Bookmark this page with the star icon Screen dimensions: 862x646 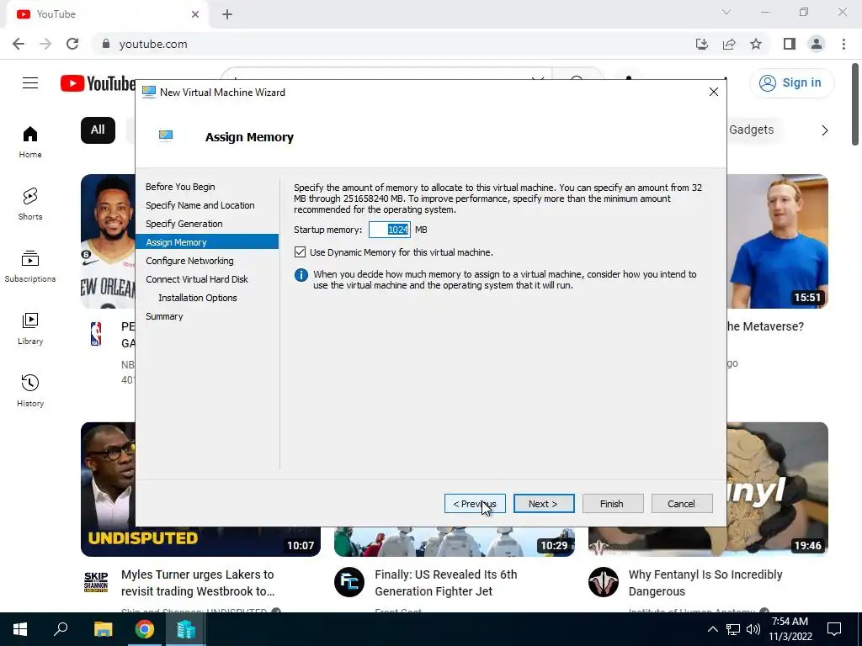[756, 44]
